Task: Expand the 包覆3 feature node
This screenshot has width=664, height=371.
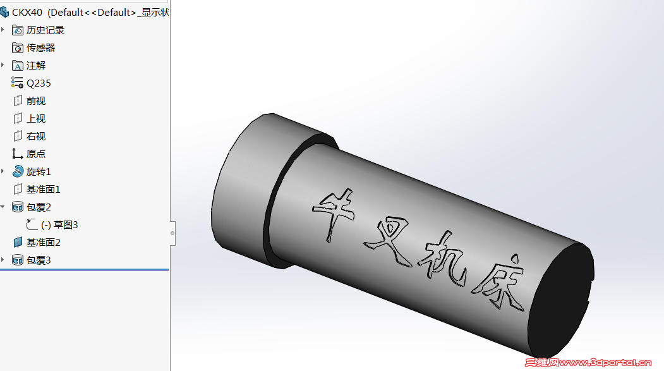Action: 3,260
